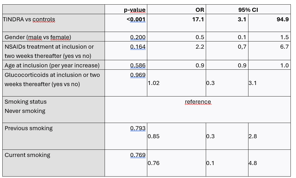Click the 1.02 odds ratio cell
This screenshot has width=296, height=178.
point(154,83)
